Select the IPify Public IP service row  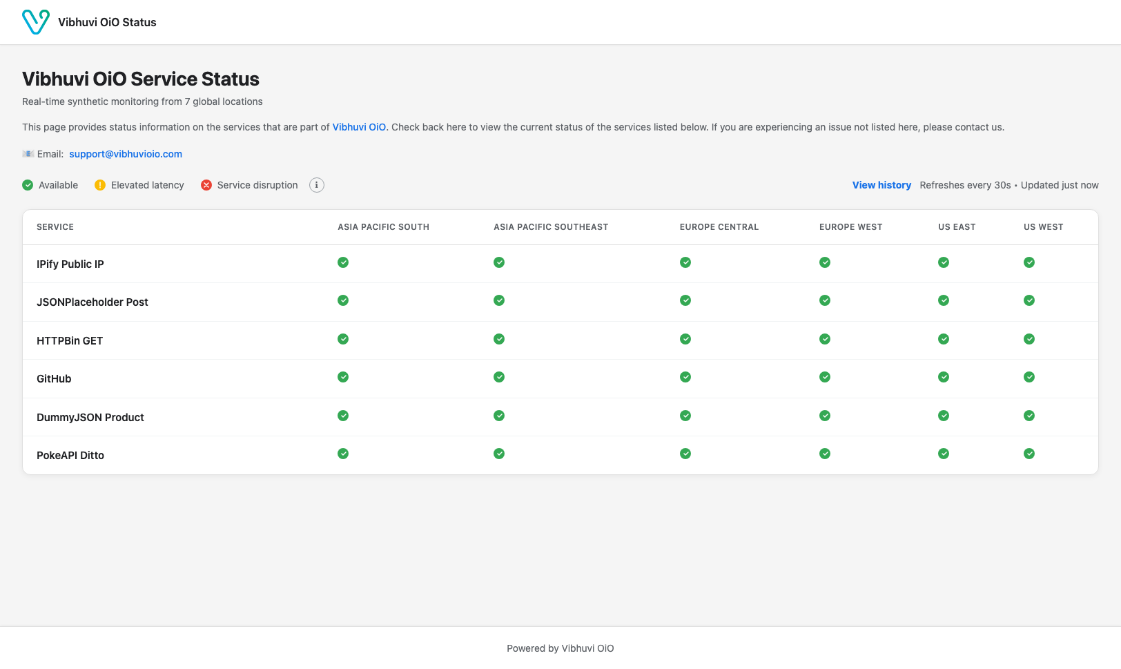(560, 264)
